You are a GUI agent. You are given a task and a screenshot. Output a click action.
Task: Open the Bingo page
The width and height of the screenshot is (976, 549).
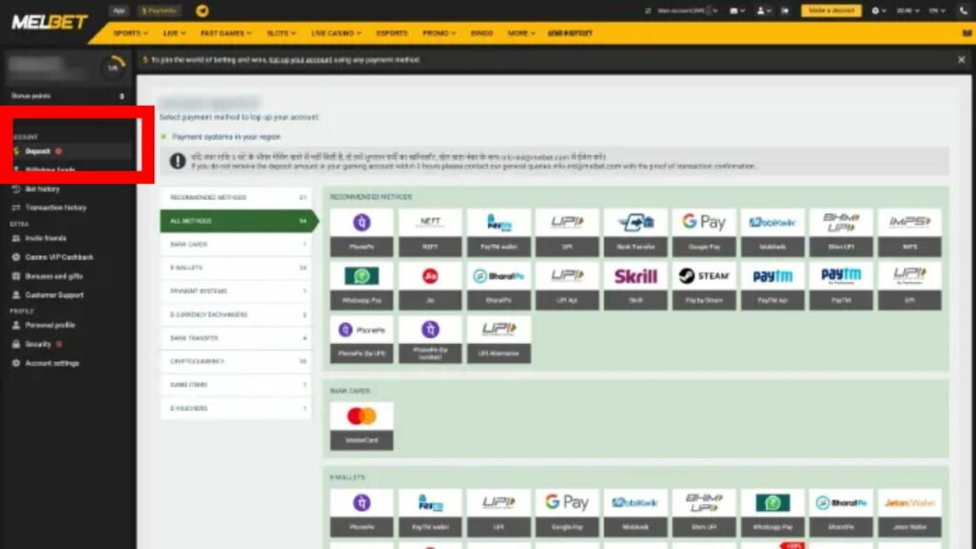point(481,33)
